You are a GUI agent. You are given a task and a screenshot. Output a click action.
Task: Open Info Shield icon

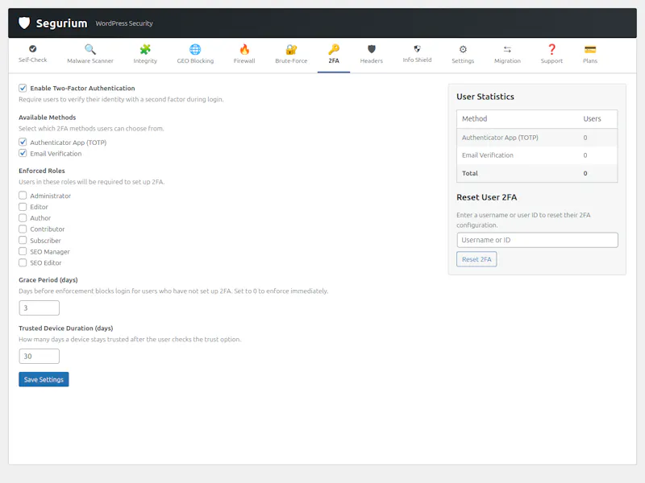pos(417,49)
